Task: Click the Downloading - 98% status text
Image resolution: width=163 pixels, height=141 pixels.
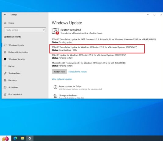Action: point(68,50)
